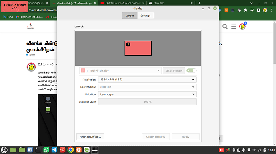Click the forum search magnifier icon

coord(225,27)
